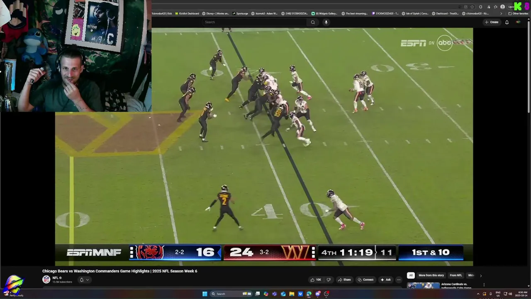Select From NFL filter chip
Viewport: 531px width, 299px height.
[x=455, y=275]
